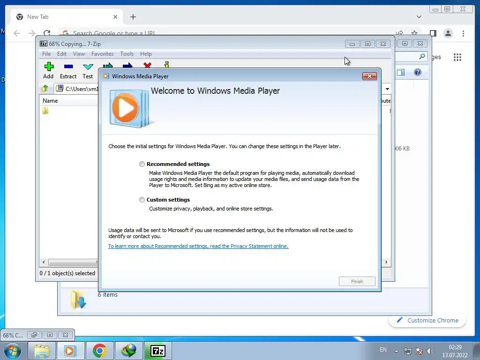480x360 pixels.
Task: Click the Add button in 7-Zip toolbar
Action: (48, 71)
